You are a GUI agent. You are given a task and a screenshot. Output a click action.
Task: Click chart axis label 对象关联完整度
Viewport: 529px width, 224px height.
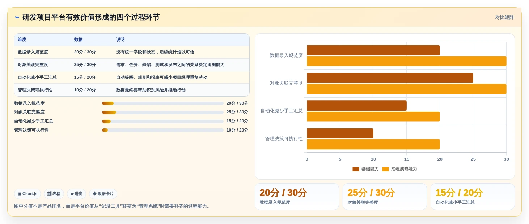click(x=286, y=83)
